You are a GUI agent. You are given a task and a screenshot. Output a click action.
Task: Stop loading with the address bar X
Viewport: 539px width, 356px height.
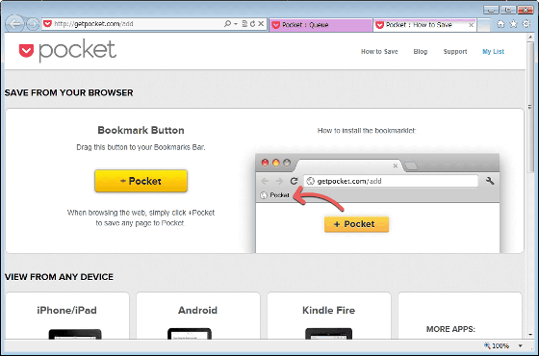(261, 24)
